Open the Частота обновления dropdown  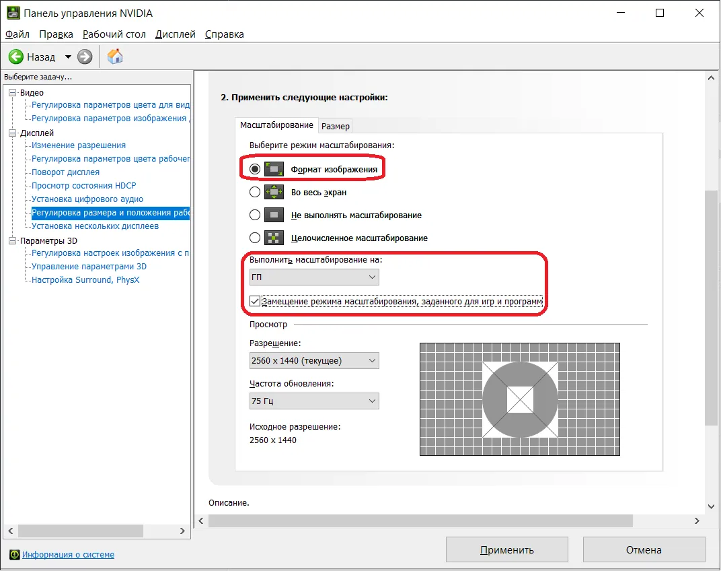pyautogui.click(x=315, y=401)
